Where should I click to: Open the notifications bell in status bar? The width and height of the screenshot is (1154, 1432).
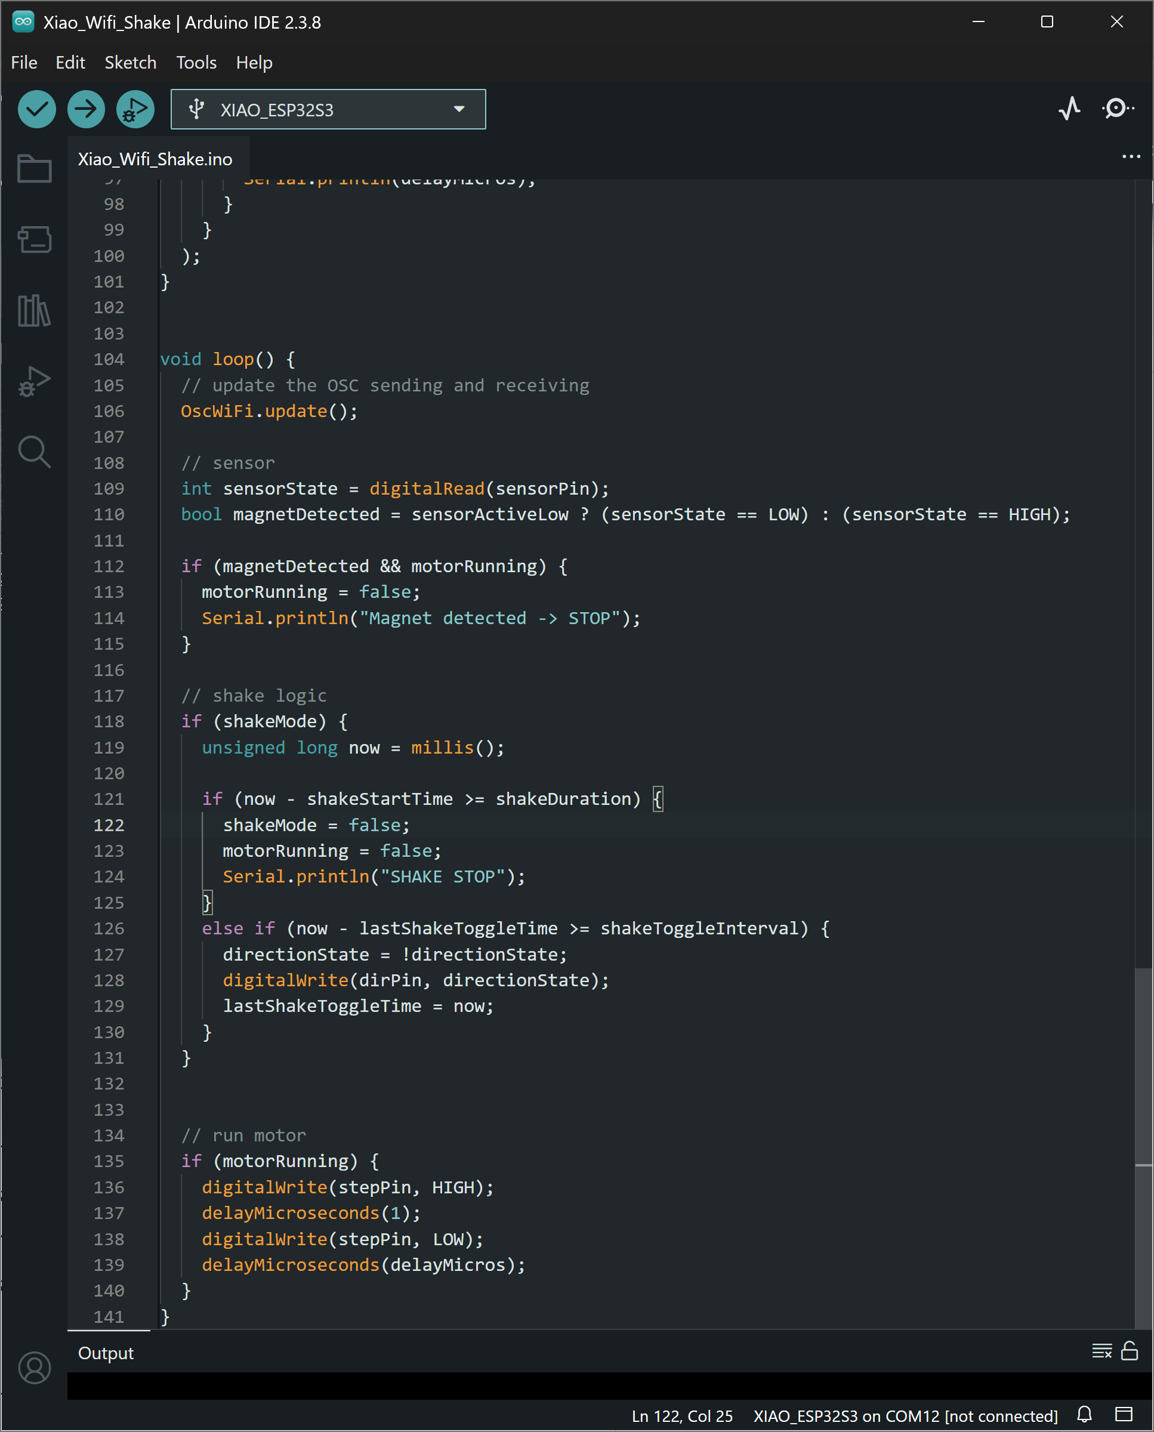point(1084,1414)
